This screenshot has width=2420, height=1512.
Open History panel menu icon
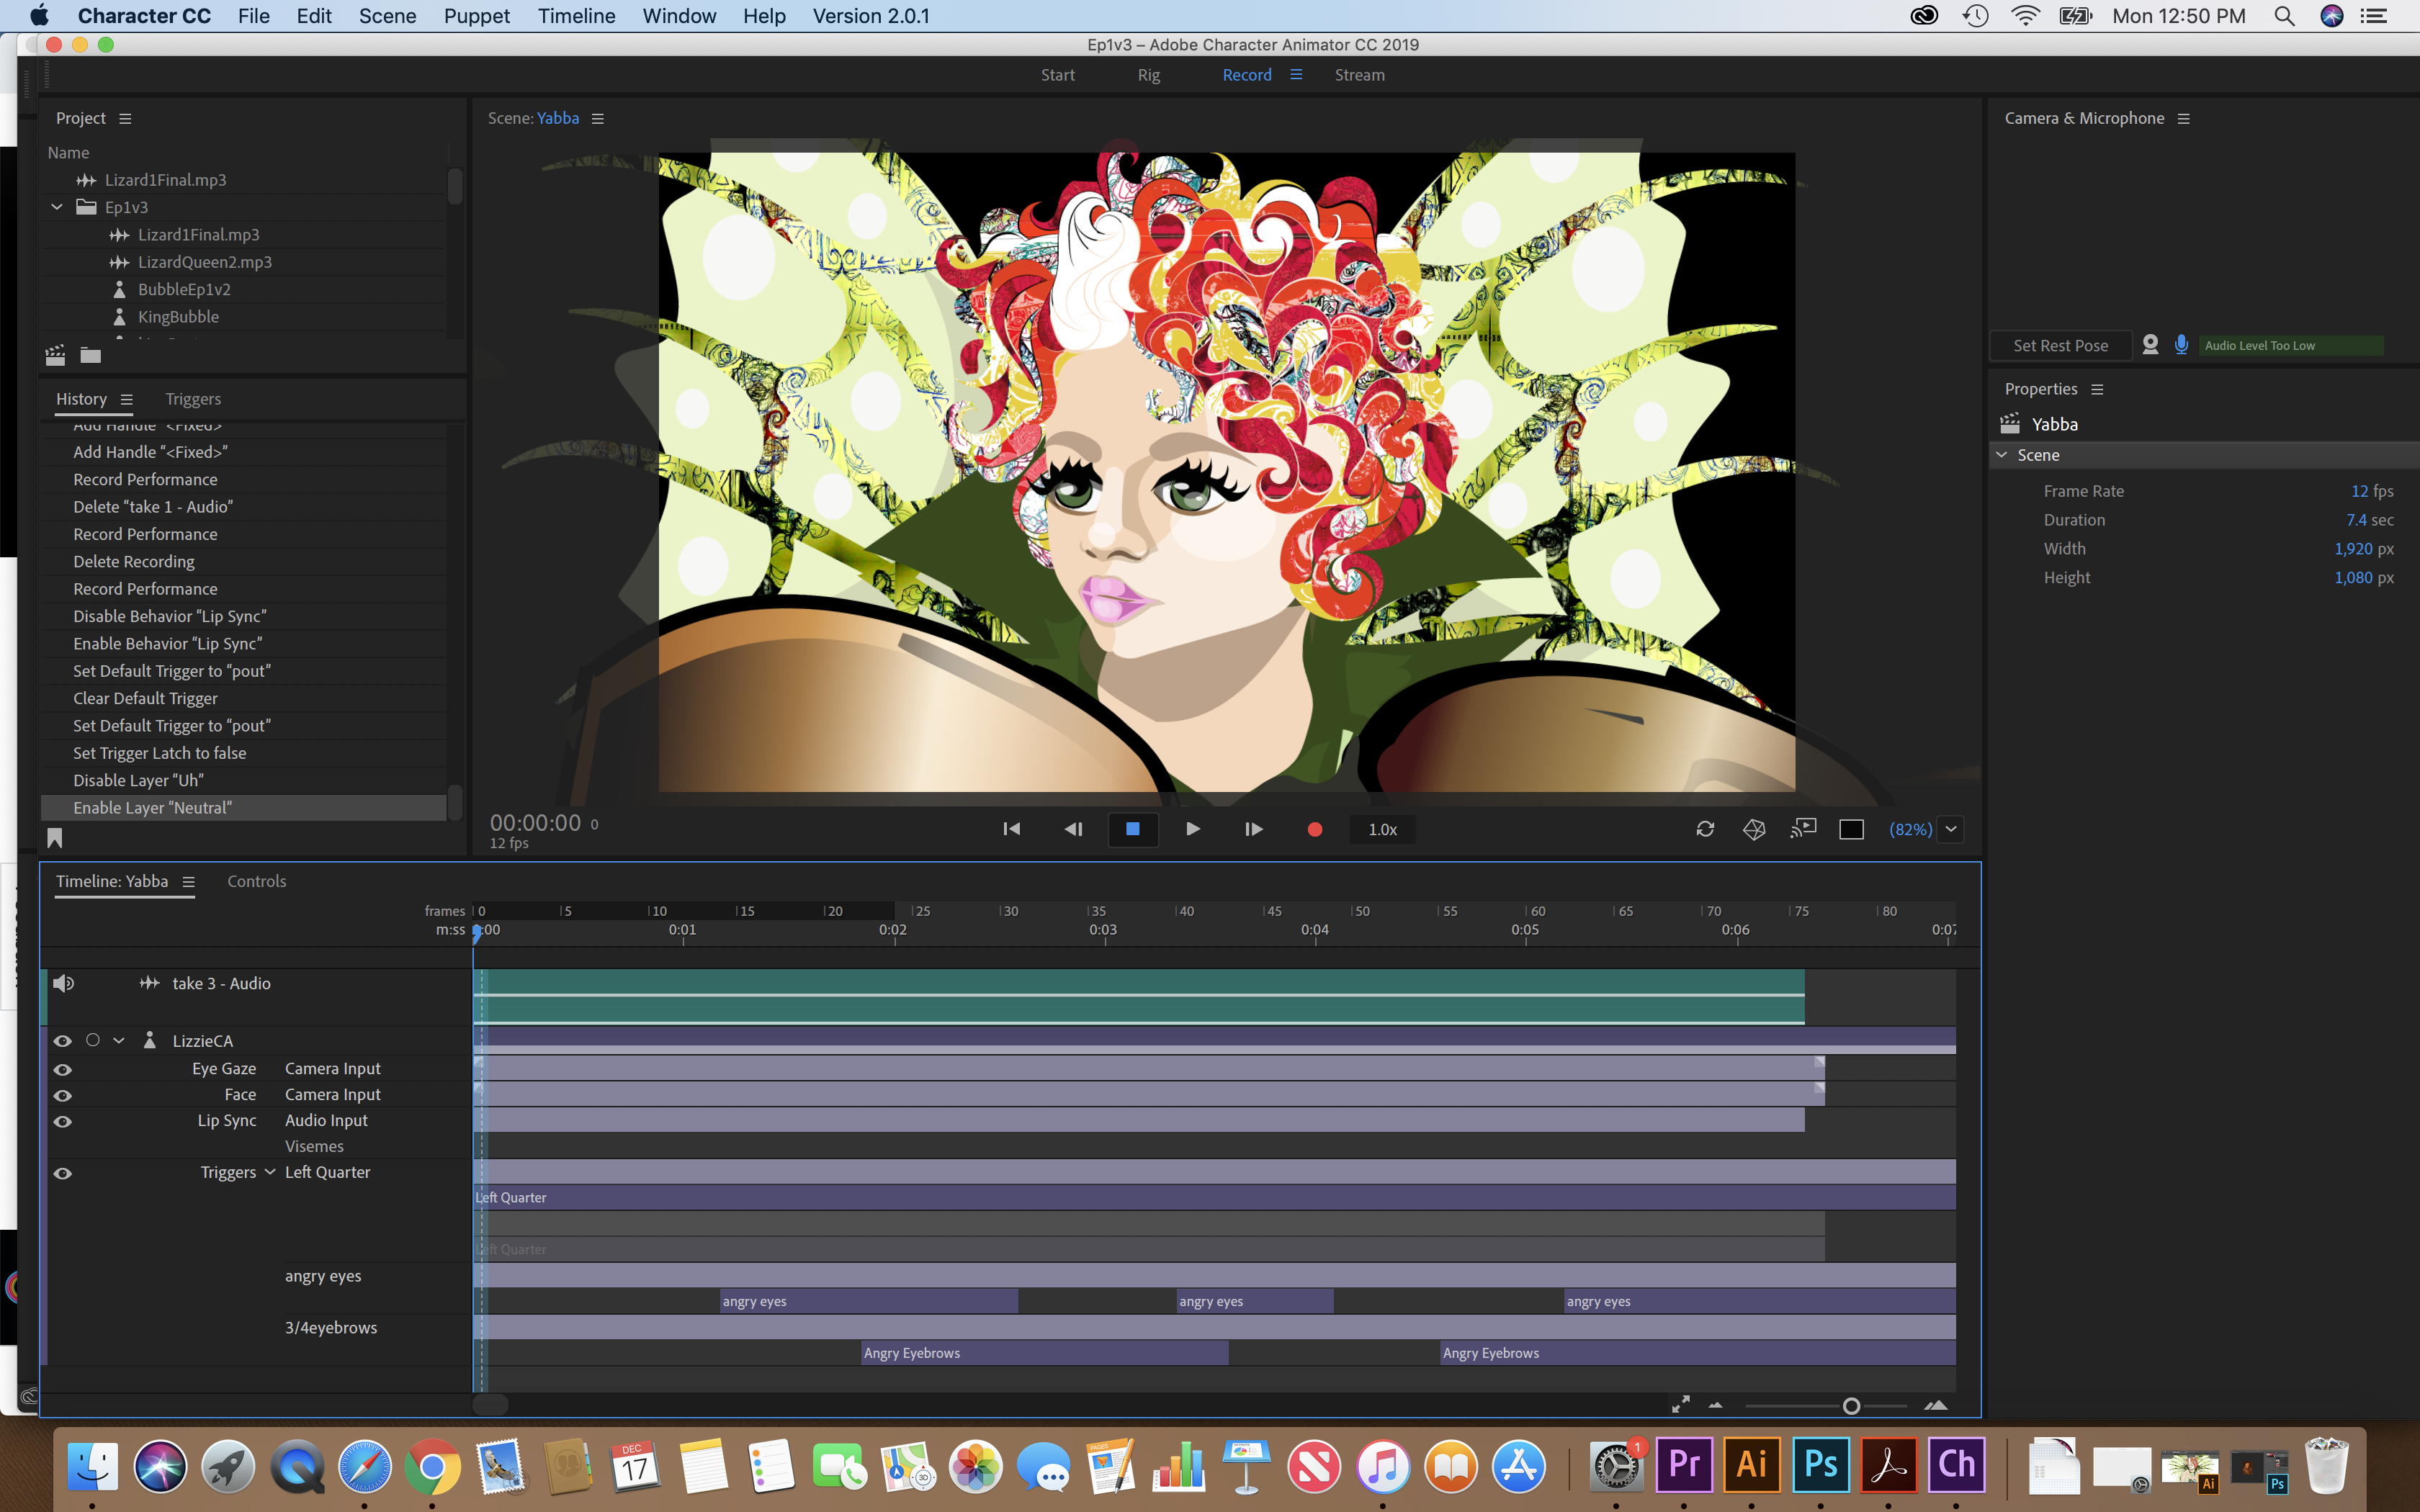(127, 399)
